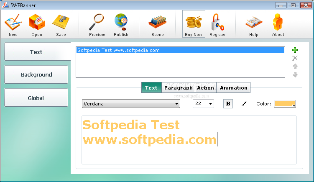Viewport: 314px width, 182px height.
Task: Delete the selected text item with the X icon
Action: point(295,58)
